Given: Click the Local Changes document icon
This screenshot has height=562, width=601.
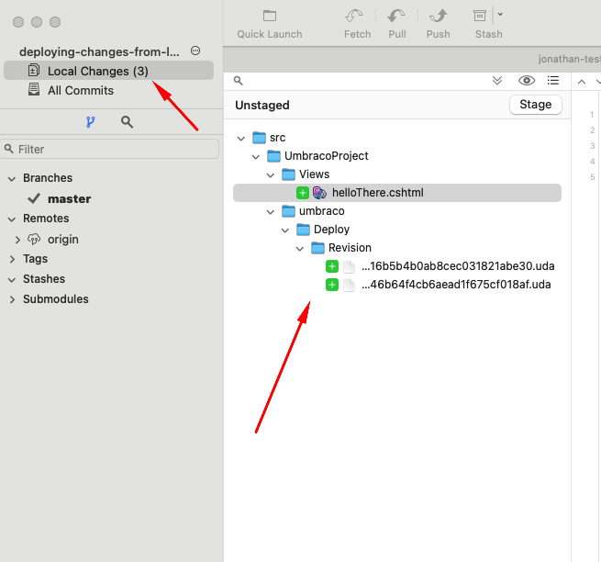Looking at the screenshot, I should pos(34,70).
